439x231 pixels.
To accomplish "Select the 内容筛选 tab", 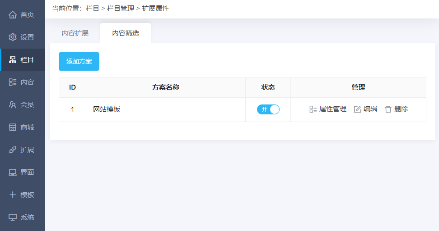I will (126, 33).
